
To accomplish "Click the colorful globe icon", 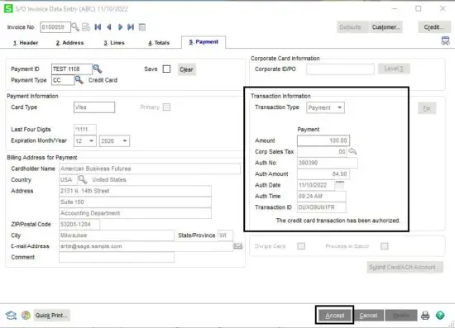I will tap(26, 315).
